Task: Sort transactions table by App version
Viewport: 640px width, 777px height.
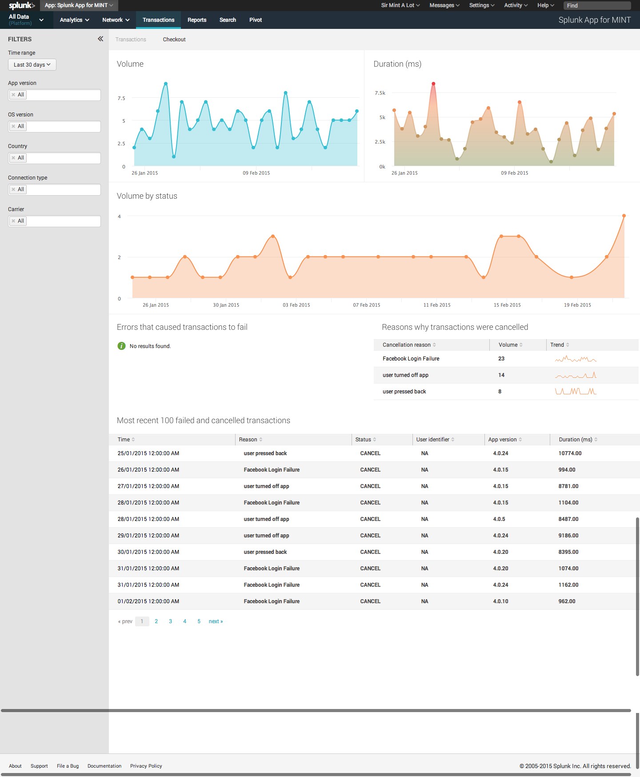Action: (520, 440)
